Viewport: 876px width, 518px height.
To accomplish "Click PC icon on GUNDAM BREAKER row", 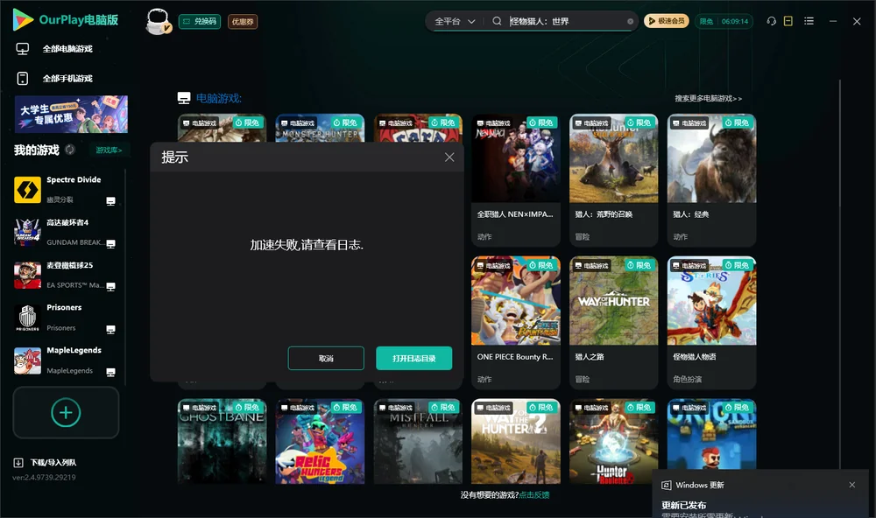I will coord(110,244).
